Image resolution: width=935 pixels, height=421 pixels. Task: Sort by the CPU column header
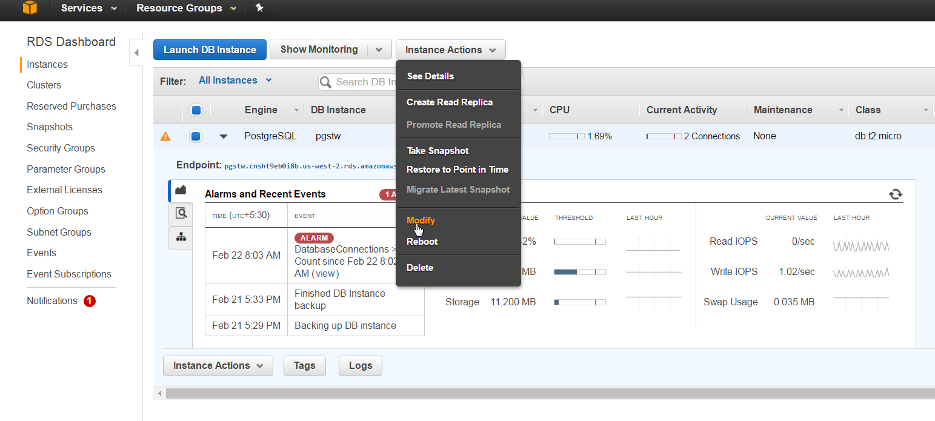pyautogui.click(x=559, y=110)
